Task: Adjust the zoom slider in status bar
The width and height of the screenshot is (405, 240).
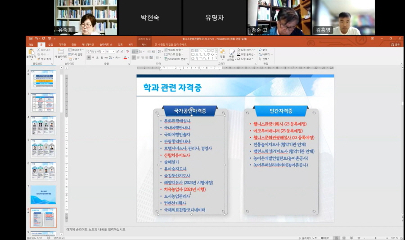Action: [x=376, y=238]
